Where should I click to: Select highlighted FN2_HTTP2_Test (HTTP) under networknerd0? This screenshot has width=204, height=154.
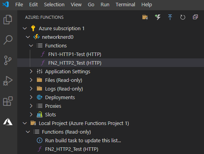coord(111,63)
